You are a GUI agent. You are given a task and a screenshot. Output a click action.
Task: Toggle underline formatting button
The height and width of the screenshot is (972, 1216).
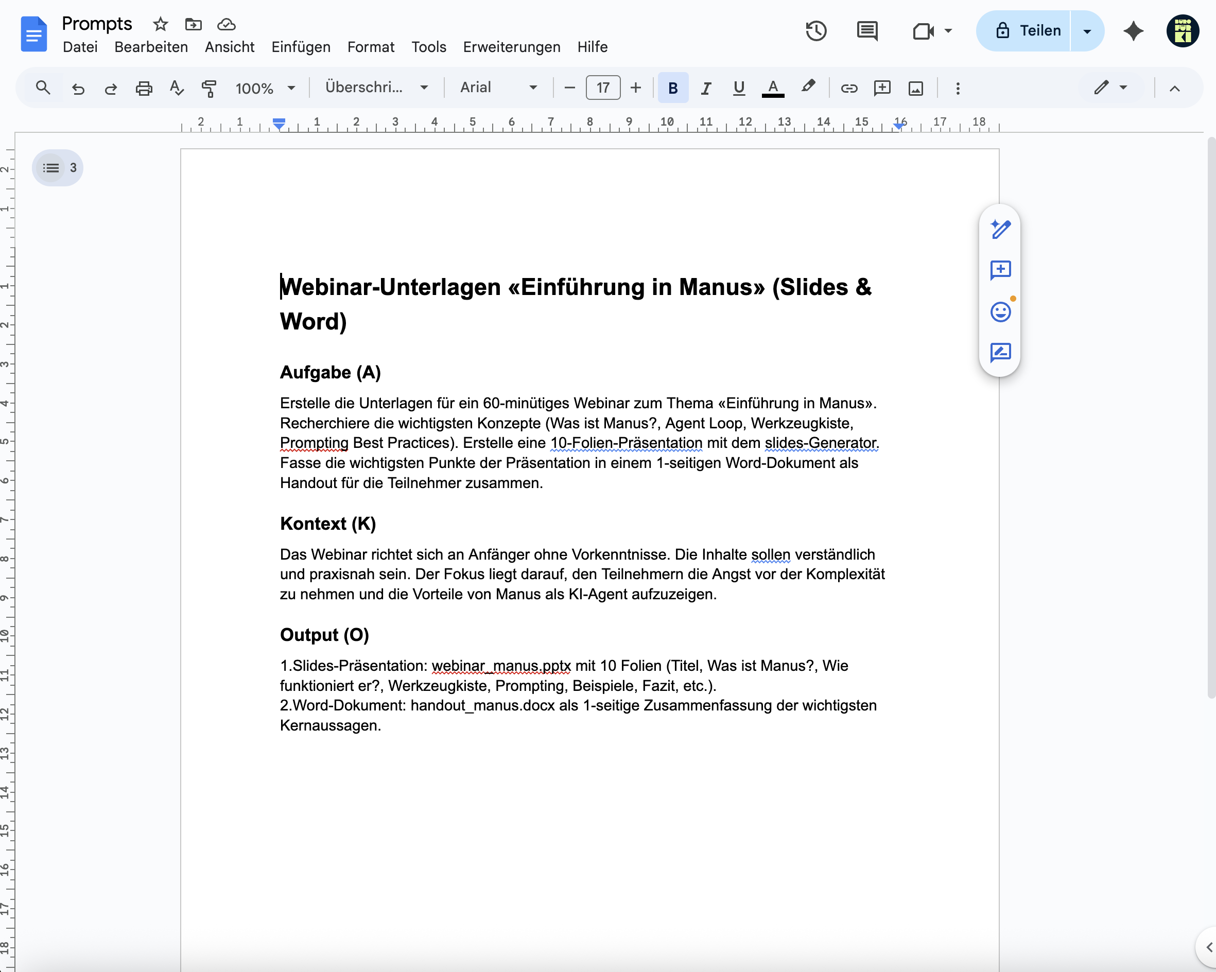coord(739,88)
